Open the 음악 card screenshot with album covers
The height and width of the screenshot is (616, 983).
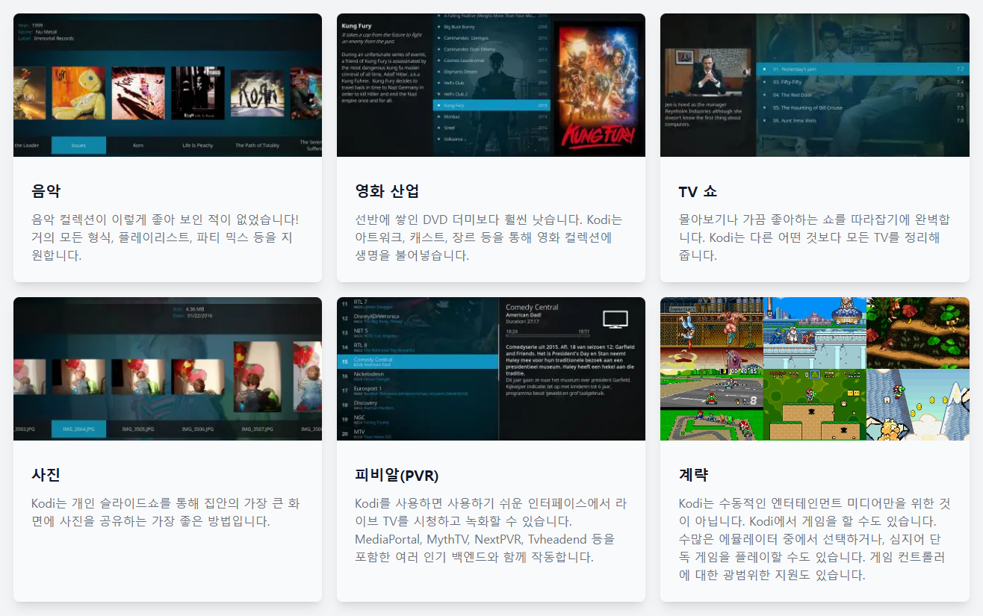(167, 85)
